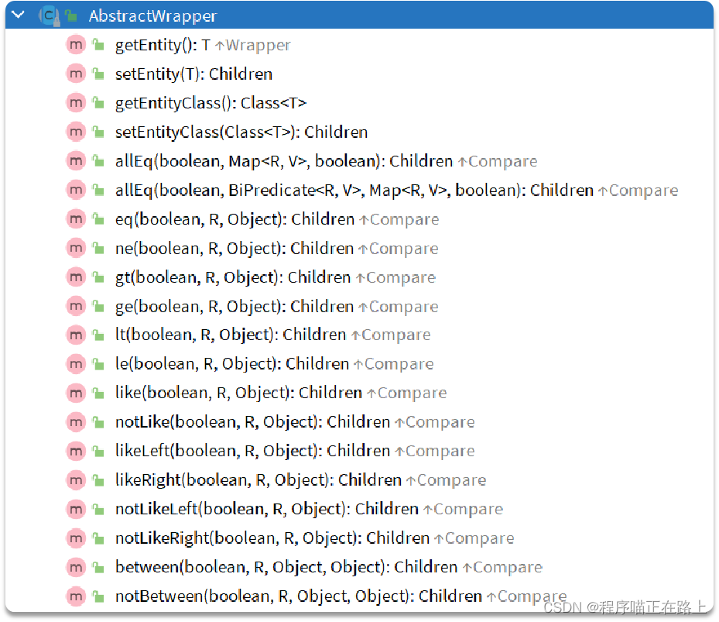The height and width of the screenshot is (622, 719).
Task: Click method icon beside likeRight method
Action: 76,480
